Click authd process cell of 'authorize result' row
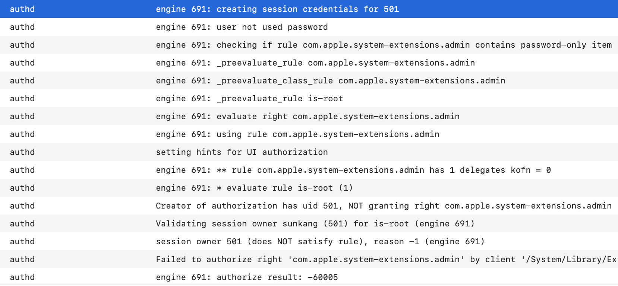Image resolution: width=618 pixels, height=286 pixels. pos(22,277)
